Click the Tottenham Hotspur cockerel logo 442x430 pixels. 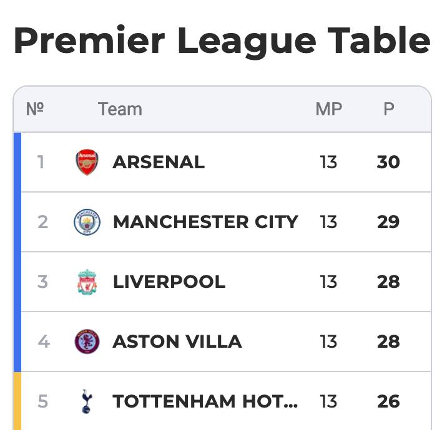point(87,401)
